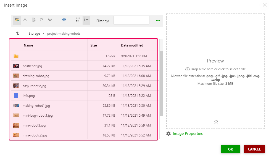Open the Image Properties link

tap(188, 134)
